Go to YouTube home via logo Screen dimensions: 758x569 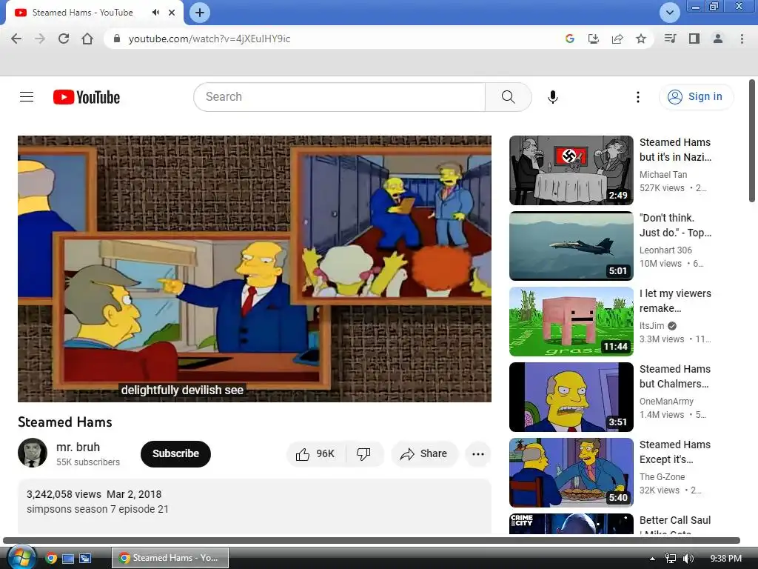87,97
